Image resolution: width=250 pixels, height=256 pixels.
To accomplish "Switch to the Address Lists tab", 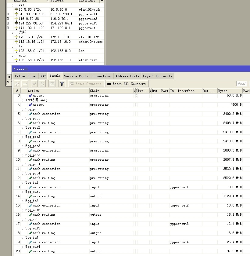I will (x=127, y=76).
